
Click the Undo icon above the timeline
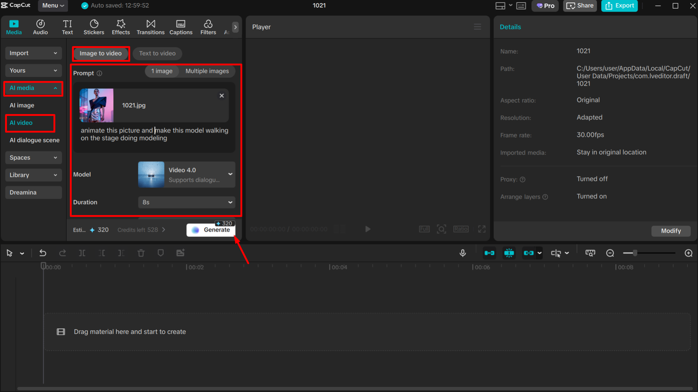coord(43,253)
